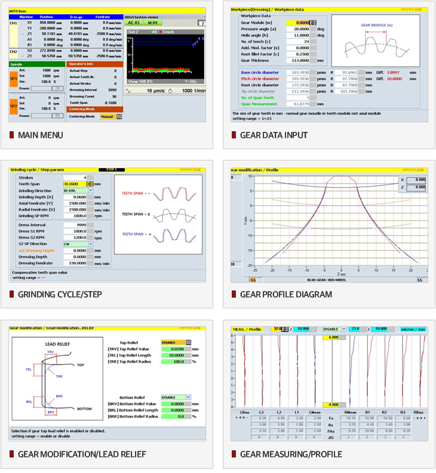Click the gear module diagram image
The image size is (436, 473).
click(376, 41)
